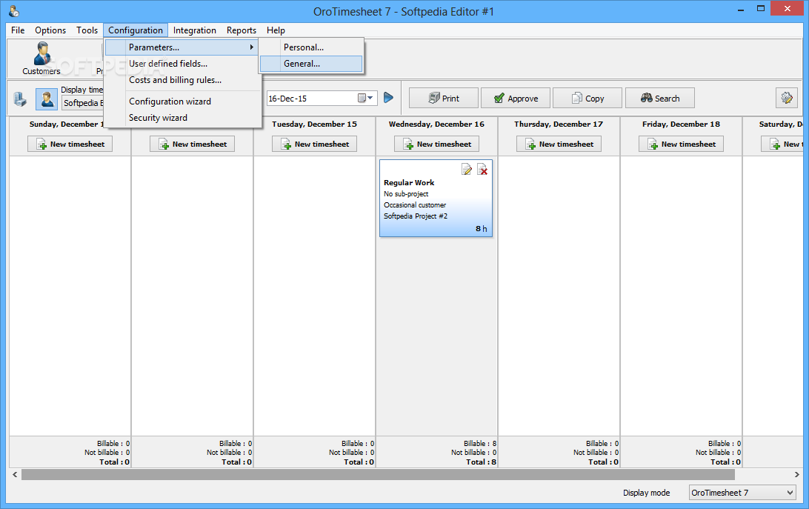The height and width of the screenshot is (509, 809).
Task: Add new timesheet for Monday column
Action: (192, 144)
